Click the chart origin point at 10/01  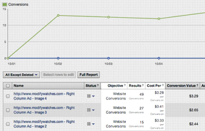[x=8, y=58]
